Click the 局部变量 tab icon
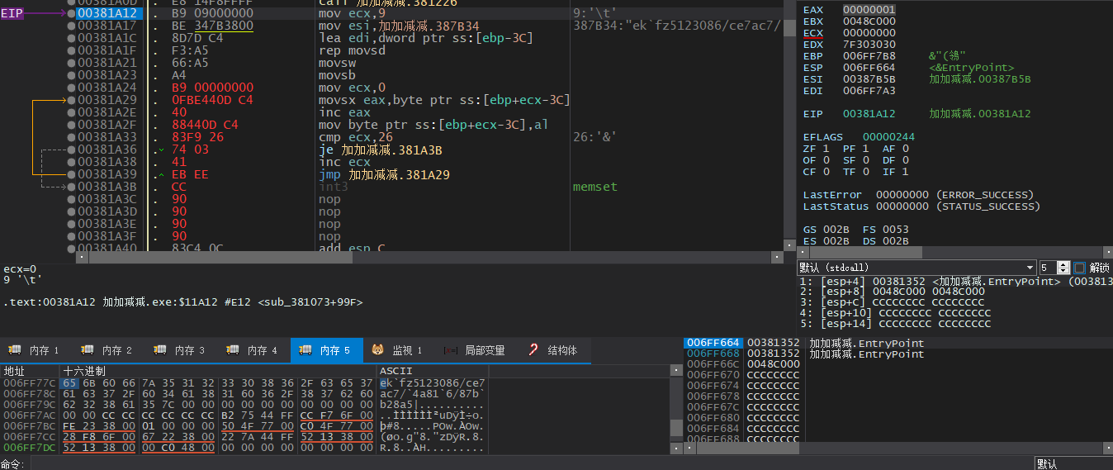The height and width of the screenshot is (470, 1113). tap(451, 350)
